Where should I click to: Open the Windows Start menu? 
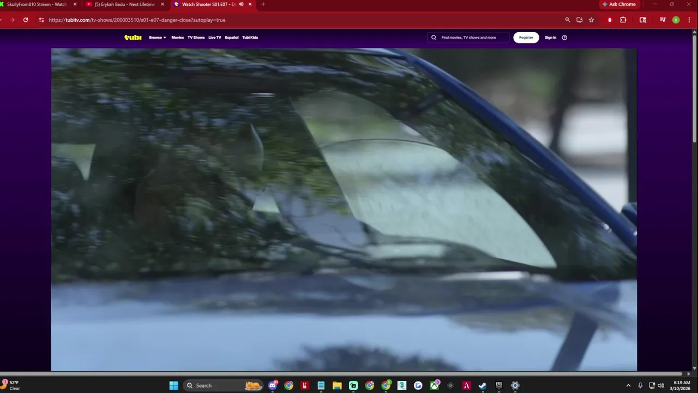[x=173, y=385]
